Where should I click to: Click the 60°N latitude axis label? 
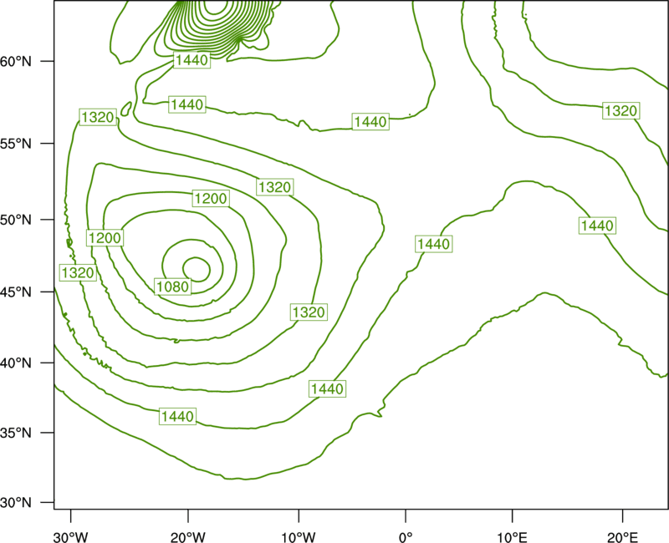coord(16,61)
